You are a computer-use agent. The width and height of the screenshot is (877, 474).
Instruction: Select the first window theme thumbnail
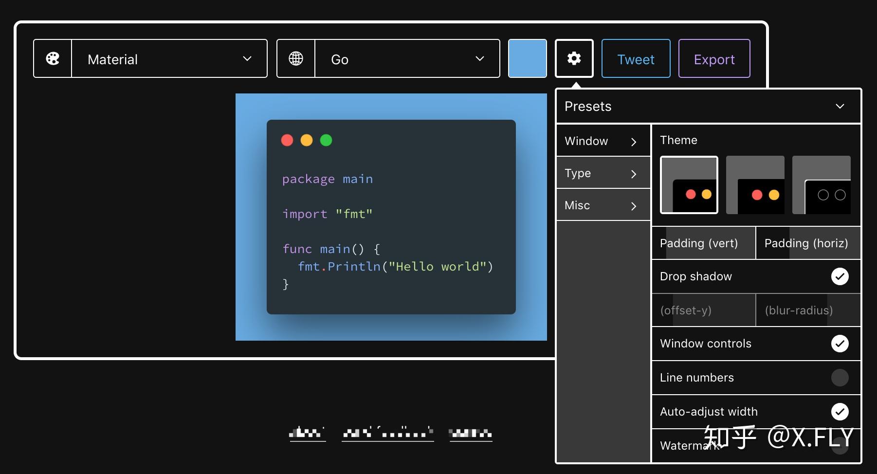coord(689,185)
